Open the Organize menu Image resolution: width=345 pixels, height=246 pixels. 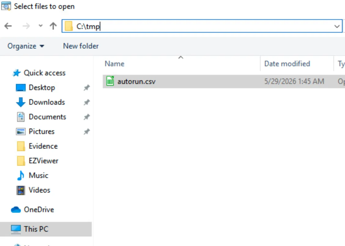click(x=26, y=46)
